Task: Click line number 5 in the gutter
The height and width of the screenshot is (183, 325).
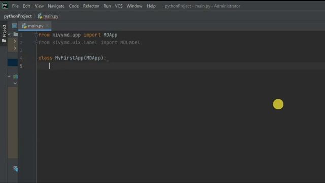Action: pos(21,66)
